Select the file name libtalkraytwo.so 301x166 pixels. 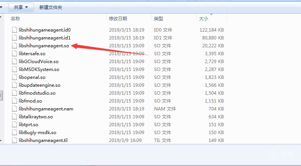[x=36, y=116]
